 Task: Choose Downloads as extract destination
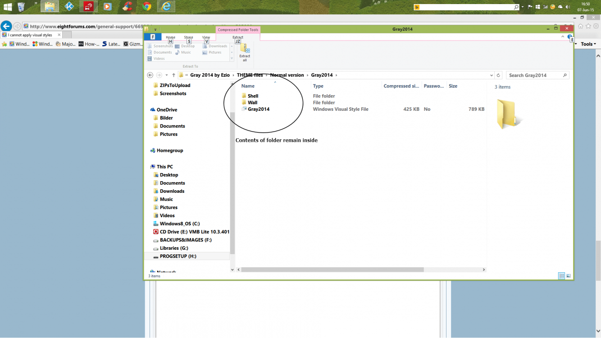215,46
